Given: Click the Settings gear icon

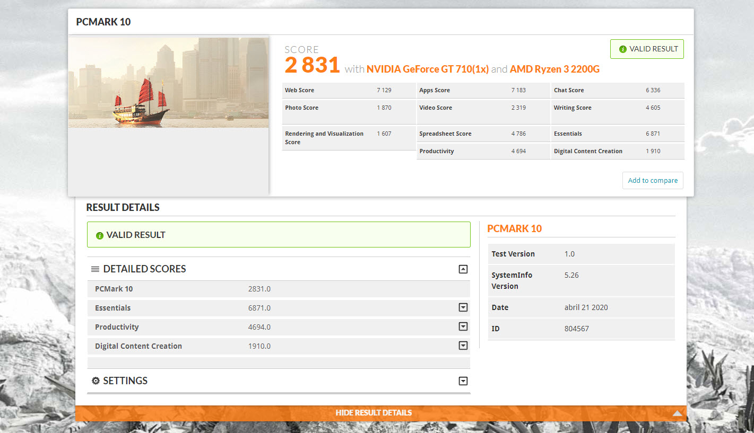Looking at the screenshot, I should (x=96, y=381).
